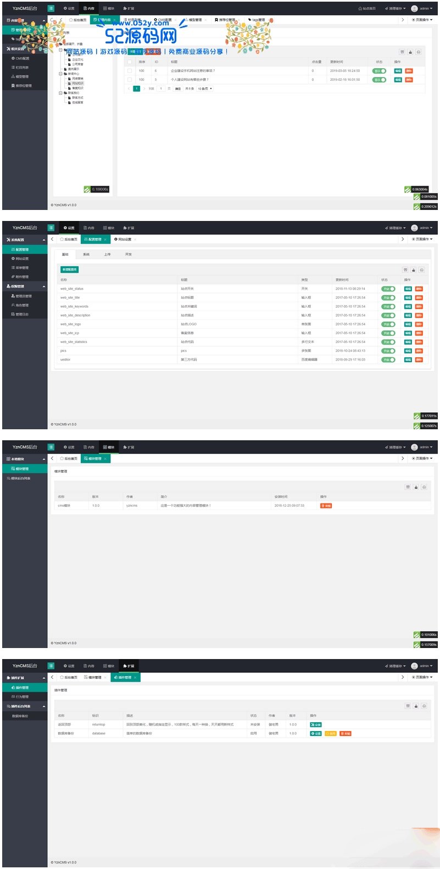Open 数据库备份 in the plugin sidebar
The image size is (440, 869).
[20, 716]
